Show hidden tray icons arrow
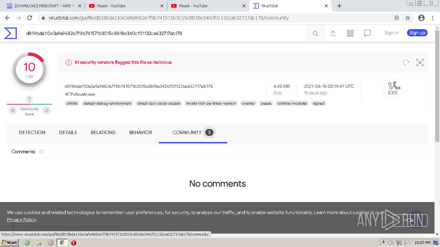The height and width of the screenshot is (247, 440). pos(383,243)
